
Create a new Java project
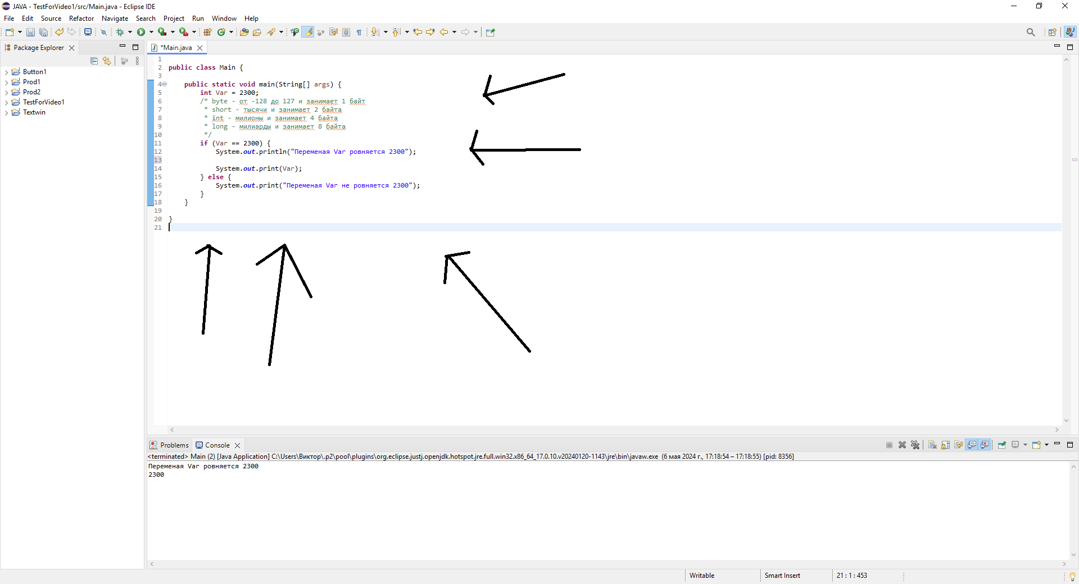pyautogui.click(x=208, y=32)
